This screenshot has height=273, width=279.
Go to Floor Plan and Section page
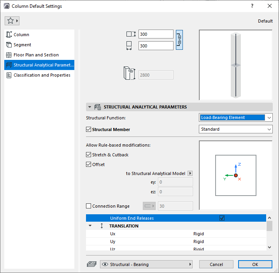(39, 55)
